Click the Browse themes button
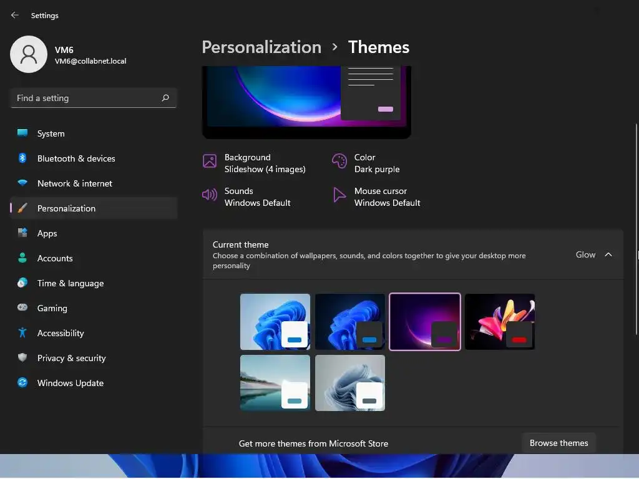Image resolution: width=639 pixels, height=479 pixels. [x=559, y=443]
